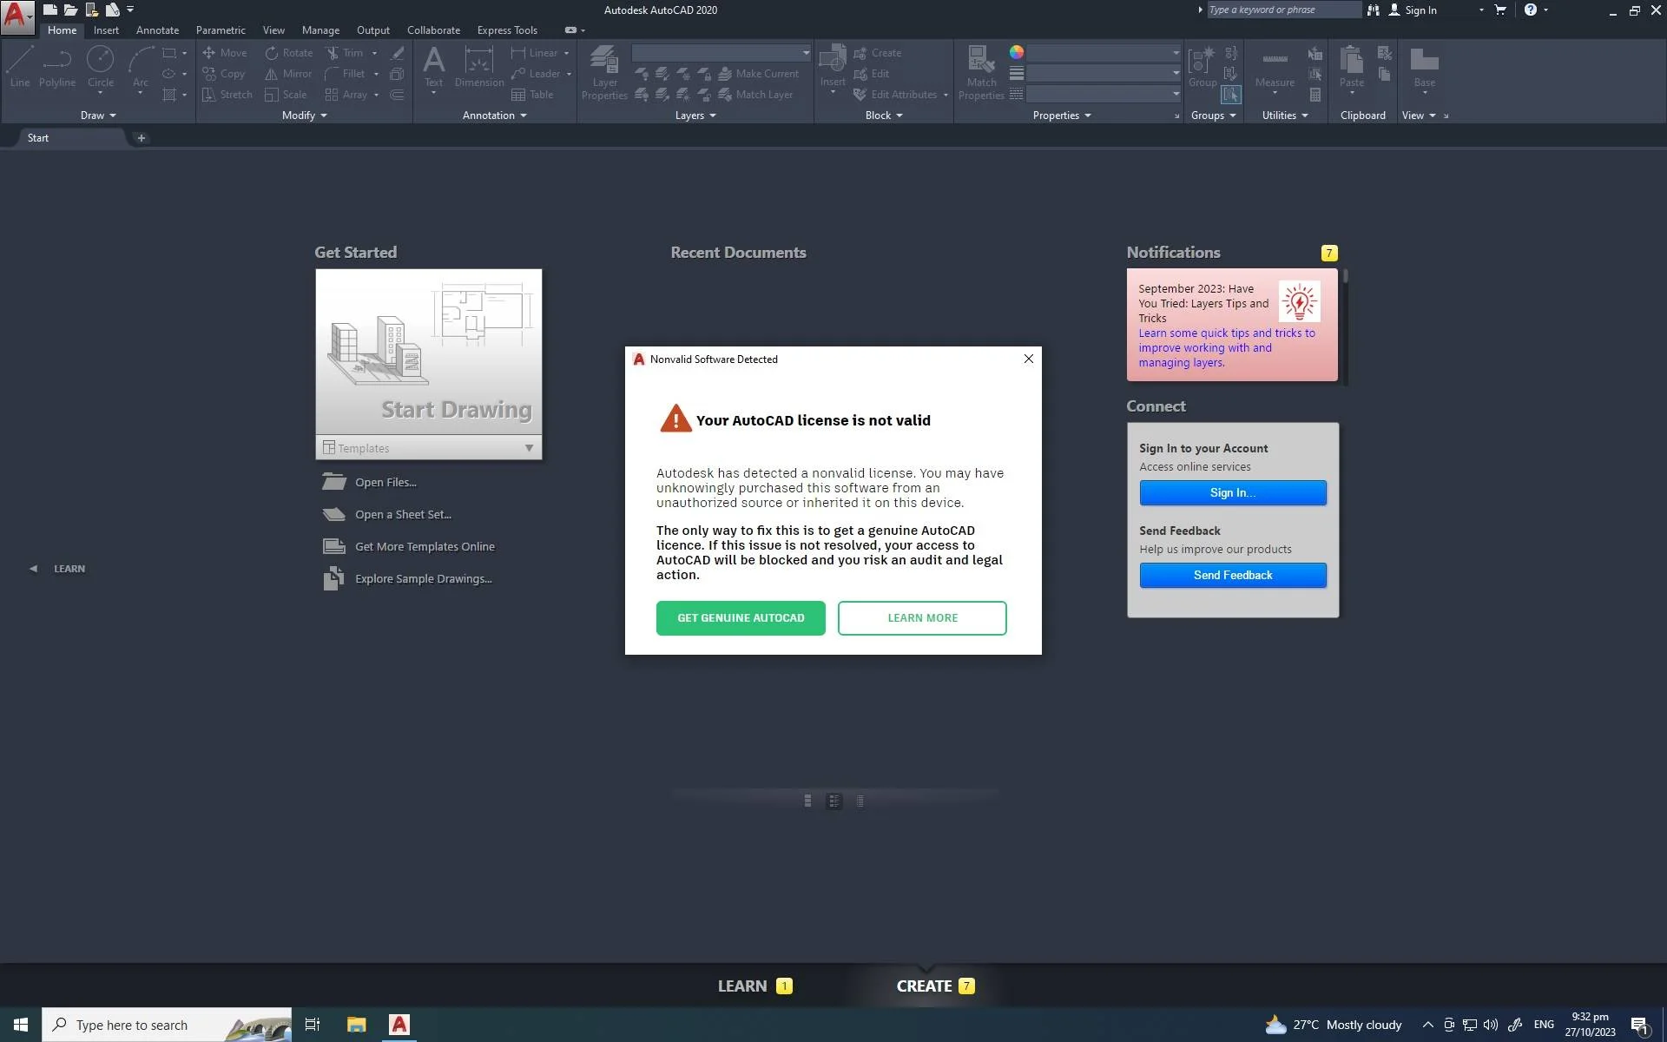
Task: Click the blue Sign In... button
Action: (1233, 492)
